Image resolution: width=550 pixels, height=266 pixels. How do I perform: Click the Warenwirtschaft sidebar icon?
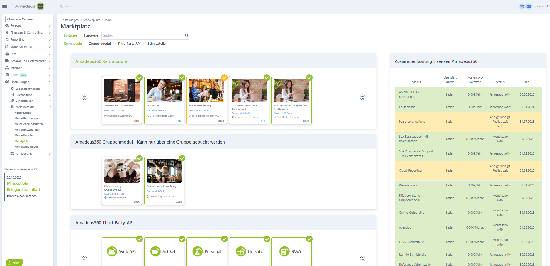click(7, 47)
